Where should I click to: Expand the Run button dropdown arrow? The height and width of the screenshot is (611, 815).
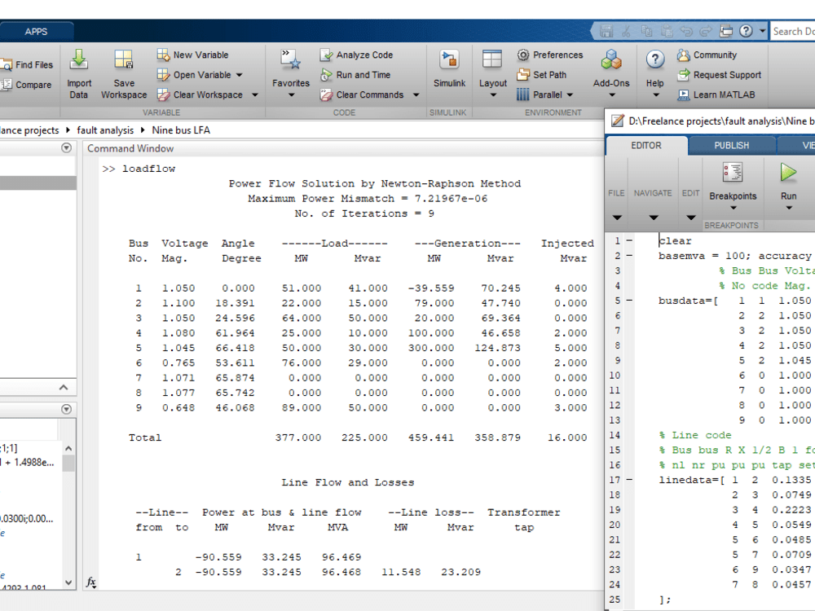point(788,208)
